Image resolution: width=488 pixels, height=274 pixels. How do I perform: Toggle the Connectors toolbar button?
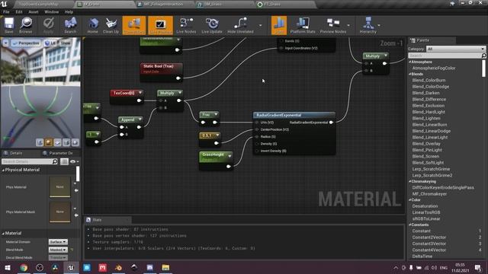click(x=134, y=25)
